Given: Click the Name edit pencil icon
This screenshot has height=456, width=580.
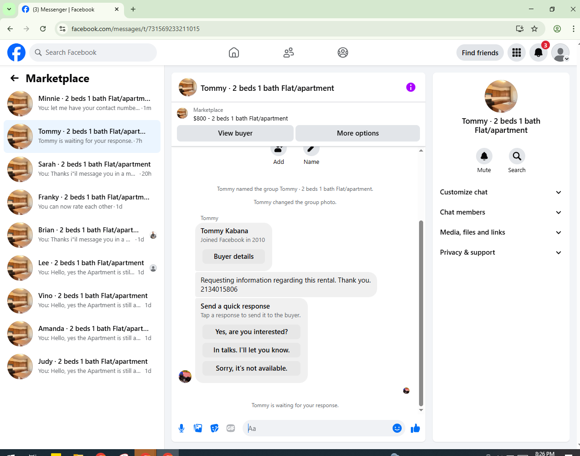Looking at the screenshot, I should click(x=311, y=149).
